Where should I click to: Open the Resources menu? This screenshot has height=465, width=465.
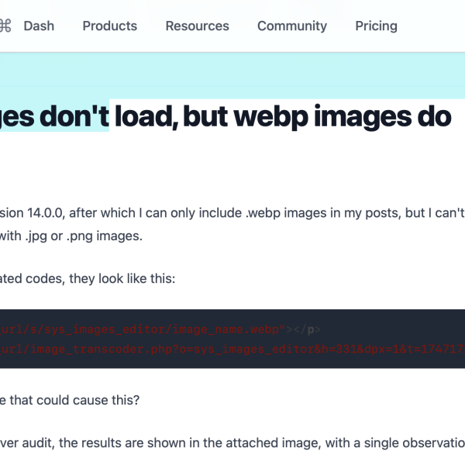pyautogui.click(x=197, y=26)
